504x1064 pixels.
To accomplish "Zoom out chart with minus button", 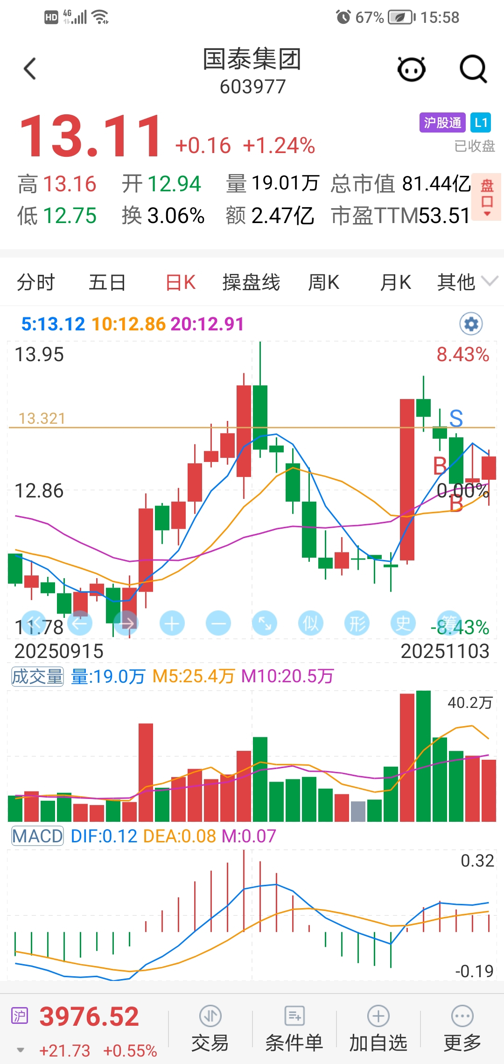I will click(x=218, y=623).
